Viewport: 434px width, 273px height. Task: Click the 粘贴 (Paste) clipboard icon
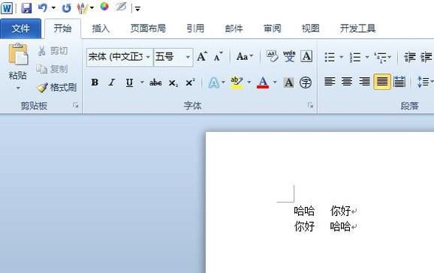(x=18, y=55)
